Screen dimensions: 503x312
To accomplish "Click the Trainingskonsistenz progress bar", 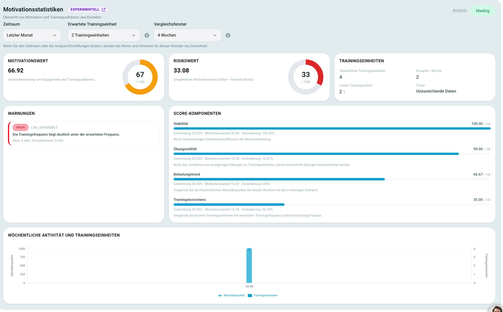I will point(332,205).
